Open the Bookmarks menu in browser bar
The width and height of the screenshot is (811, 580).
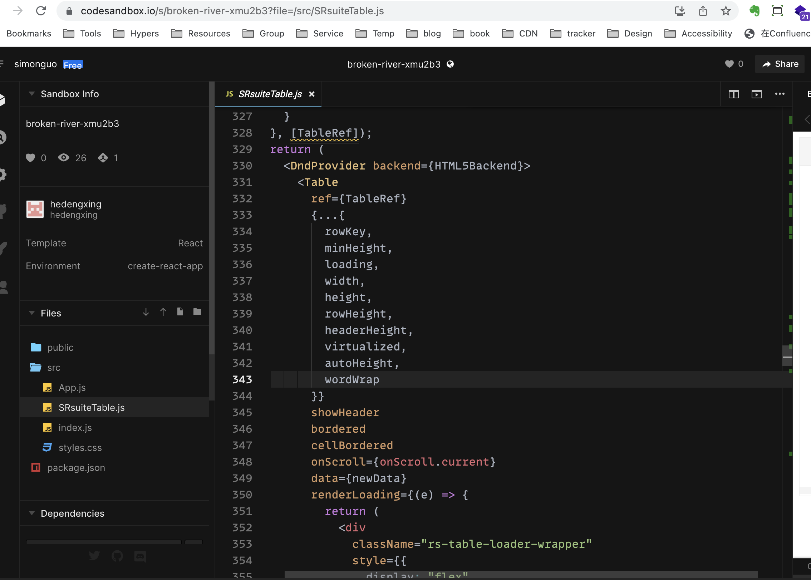pos(29,33)
